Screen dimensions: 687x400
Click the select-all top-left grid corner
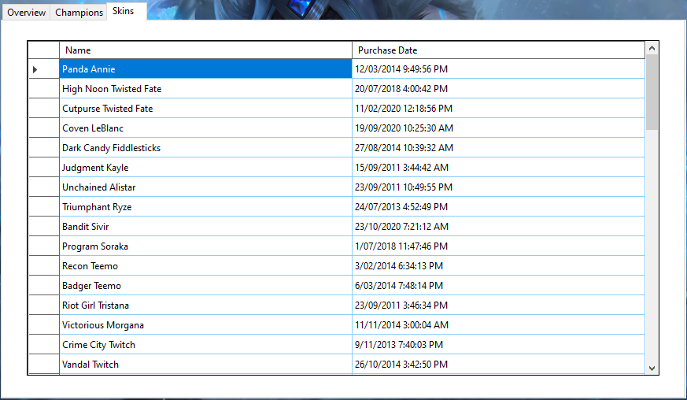click(44, 50)
